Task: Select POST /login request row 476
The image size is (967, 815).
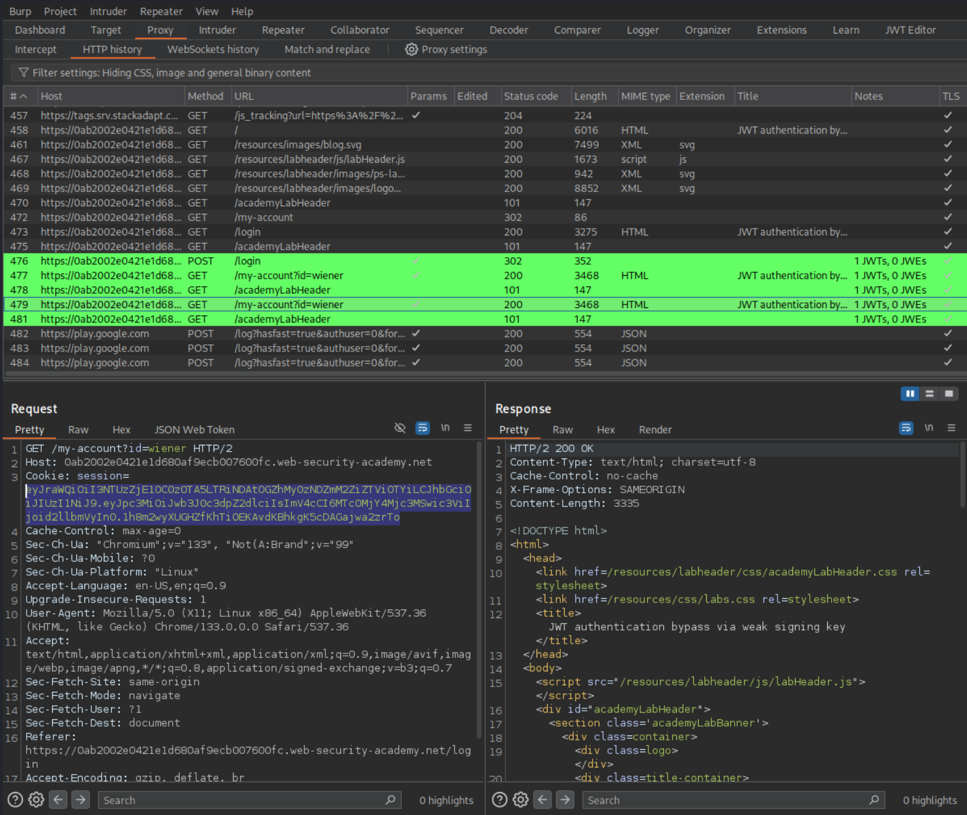Action: 248,261
